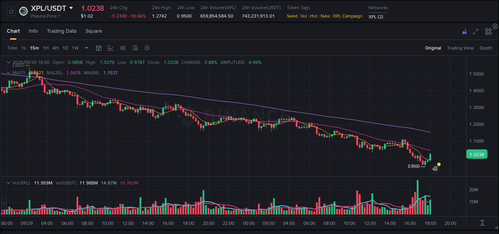Select the 15m timeframe
This screenshot has width=499, height=234.
[34, 48]
